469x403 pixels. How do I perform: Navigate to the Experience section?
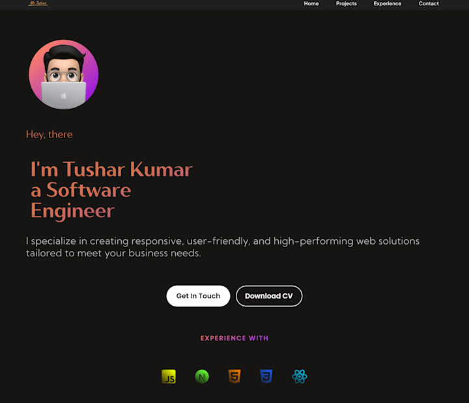387,4
